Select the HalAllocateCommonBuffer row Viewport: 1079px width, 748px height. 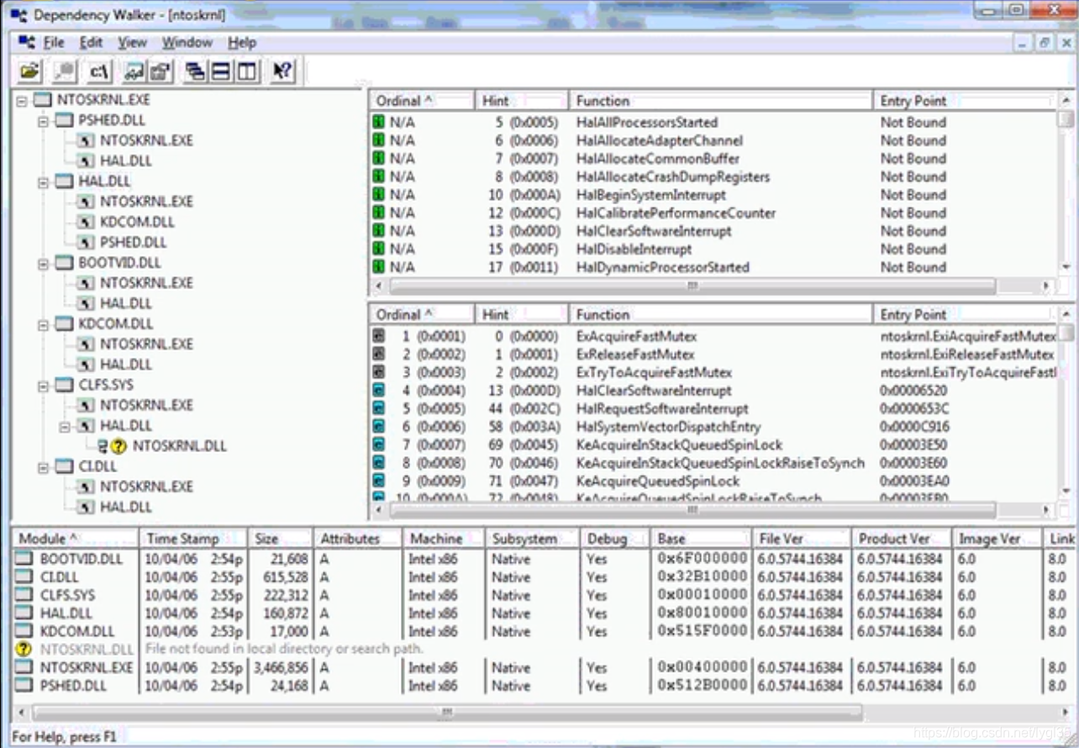pyautogui.click(x=714, y=159)
